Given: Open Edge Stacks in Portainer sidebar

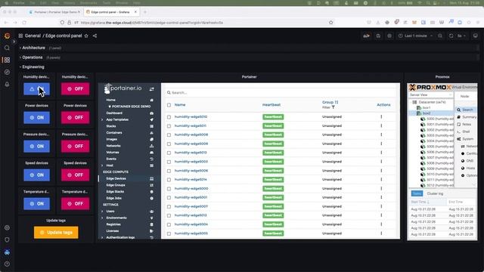Looking at the screenshot, I should click(115, 191).
